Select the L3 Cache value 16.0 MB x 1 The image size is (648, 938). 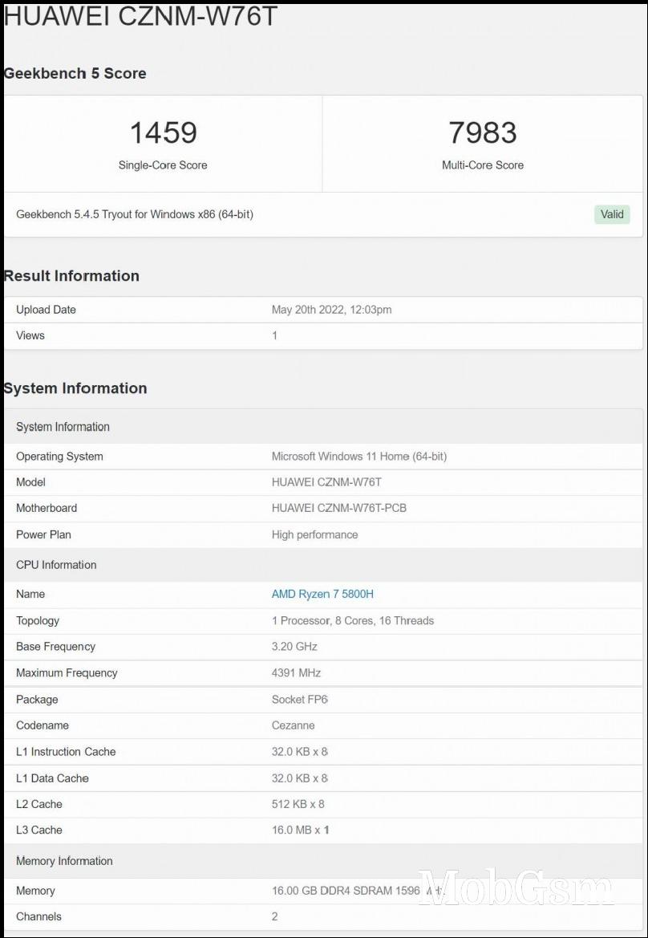coord(300,830)
